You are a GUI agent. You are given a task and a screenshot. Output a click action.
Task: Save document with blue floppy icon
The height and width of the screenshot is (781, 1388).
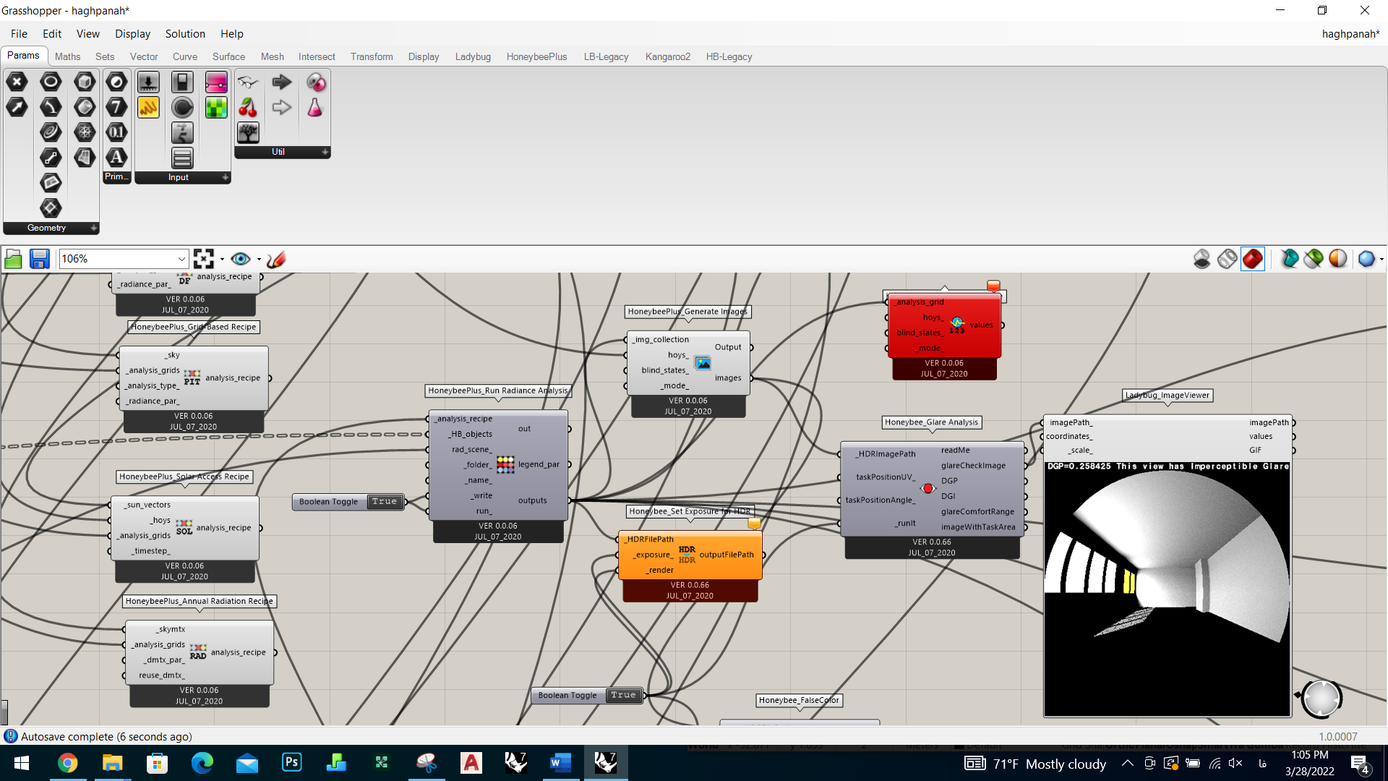39,259
